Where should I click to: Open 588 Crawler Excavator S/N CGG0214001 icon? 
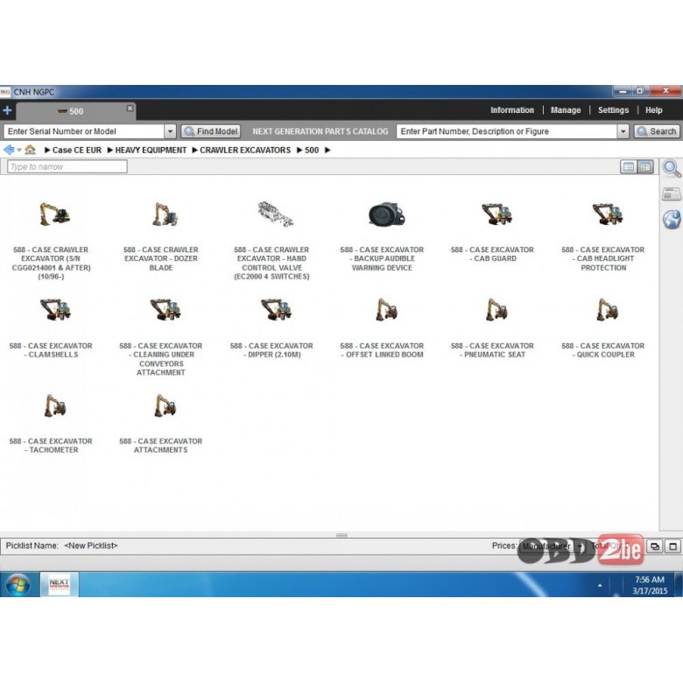54,215
